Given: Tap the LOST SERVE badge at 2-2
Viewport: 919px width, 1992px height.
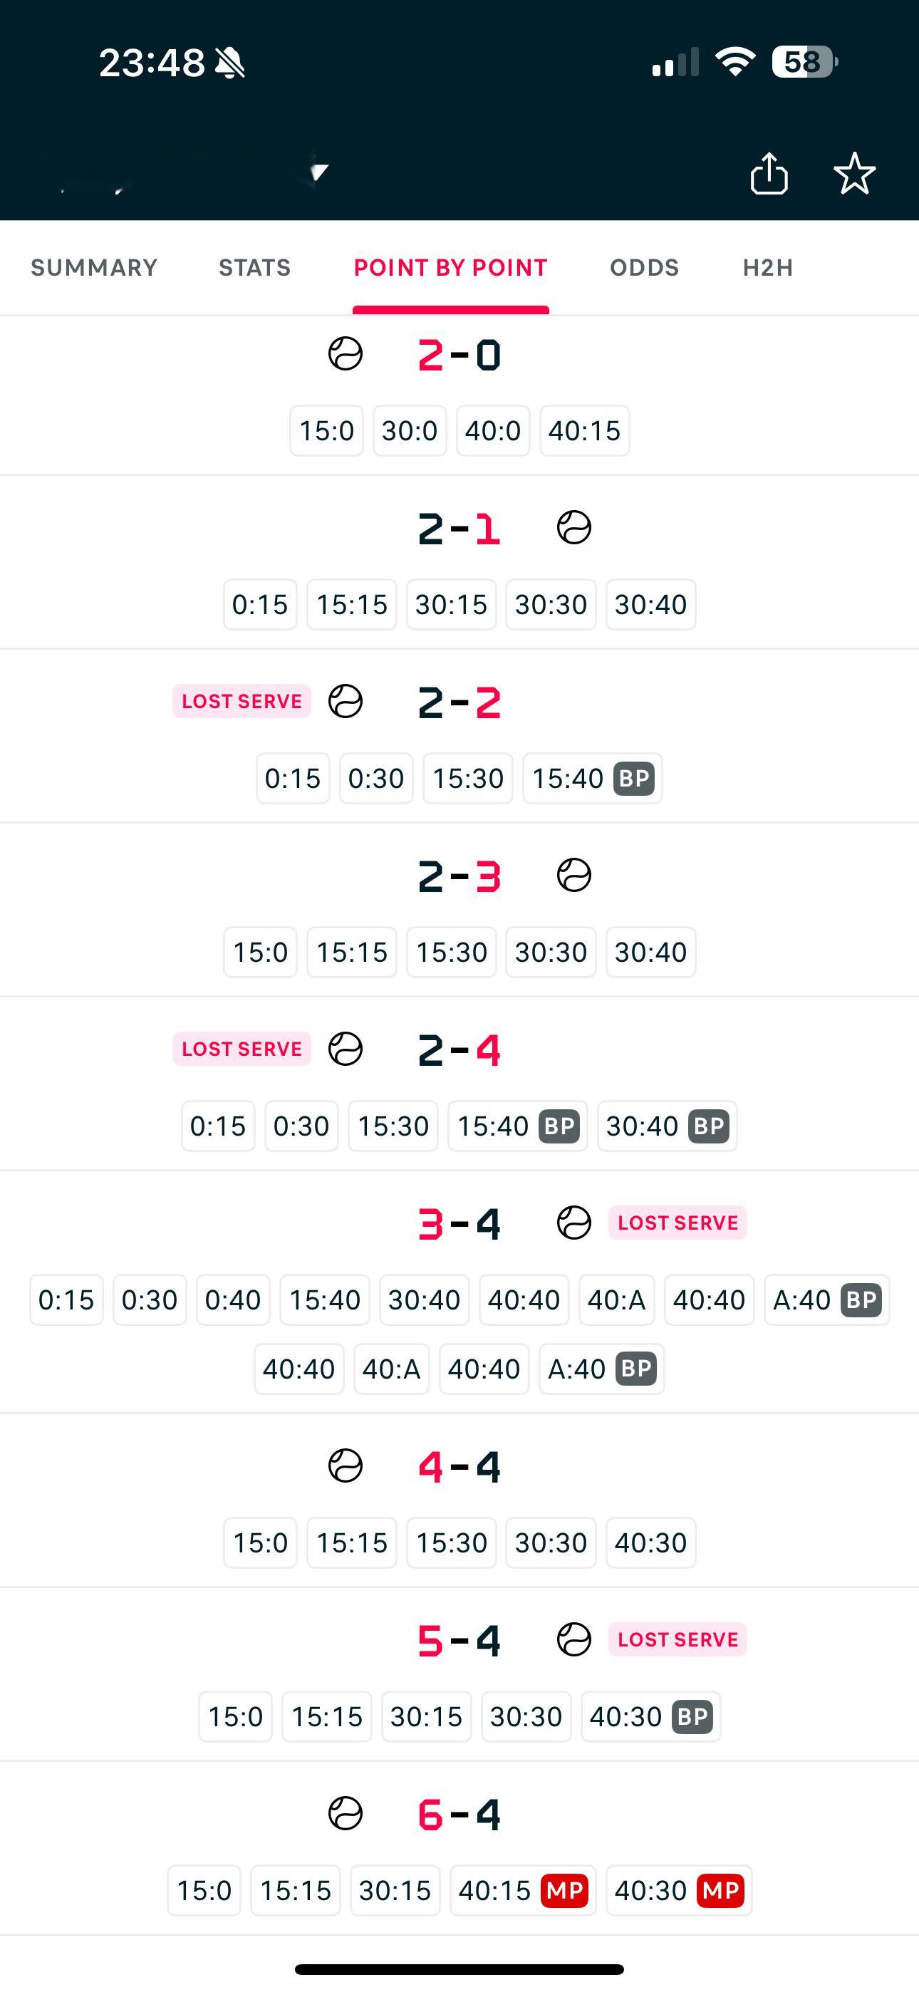Looking at the screenshot, I should (242, 701).
